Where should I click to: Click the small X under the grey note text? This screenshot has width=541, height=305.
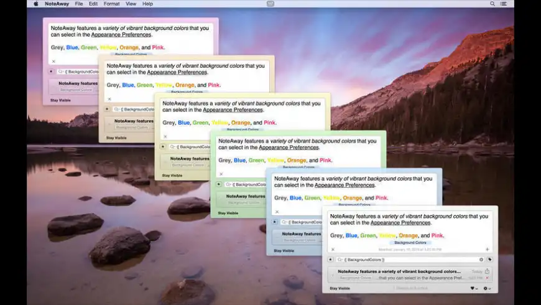(333, 249)
